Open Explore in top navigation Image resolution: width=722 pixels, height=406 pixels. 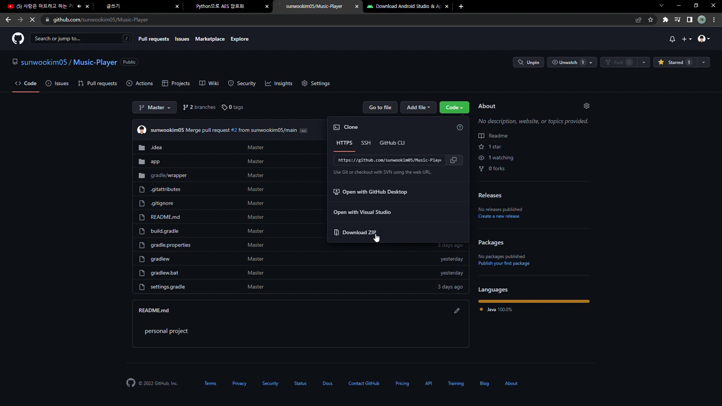(240, 39)
